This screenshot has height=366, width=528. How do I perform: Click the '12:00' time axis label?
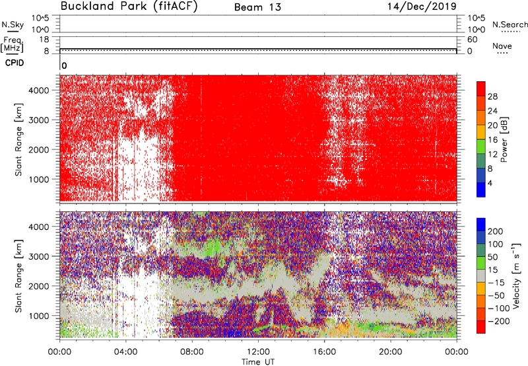click(258, 352)
